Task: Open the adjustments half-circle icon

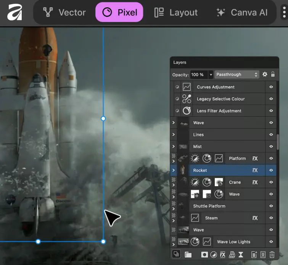Action: tap(214, 254)
